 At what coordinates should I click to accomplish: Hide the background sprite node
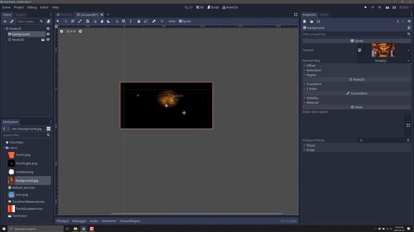pos(48,34)
